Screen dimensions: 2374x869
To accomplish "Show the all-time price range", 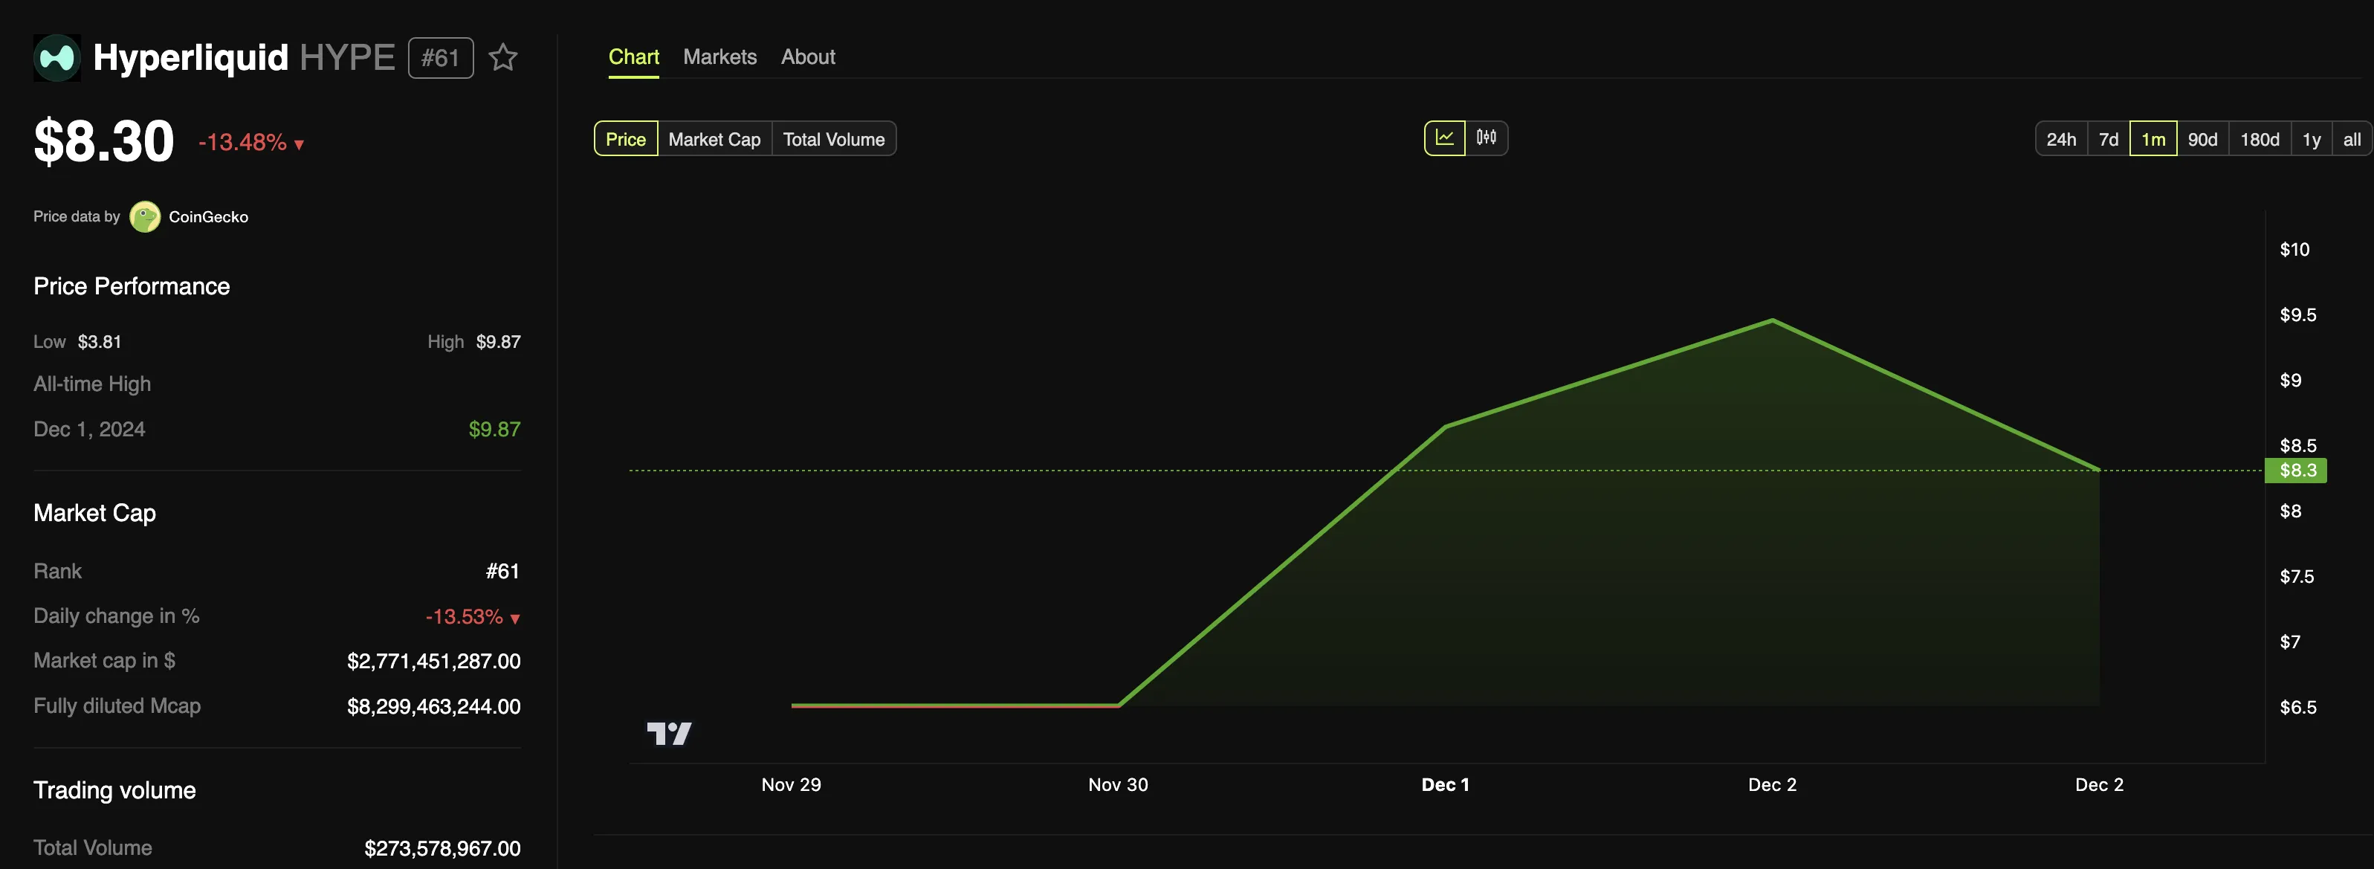I will point(2351,139).
